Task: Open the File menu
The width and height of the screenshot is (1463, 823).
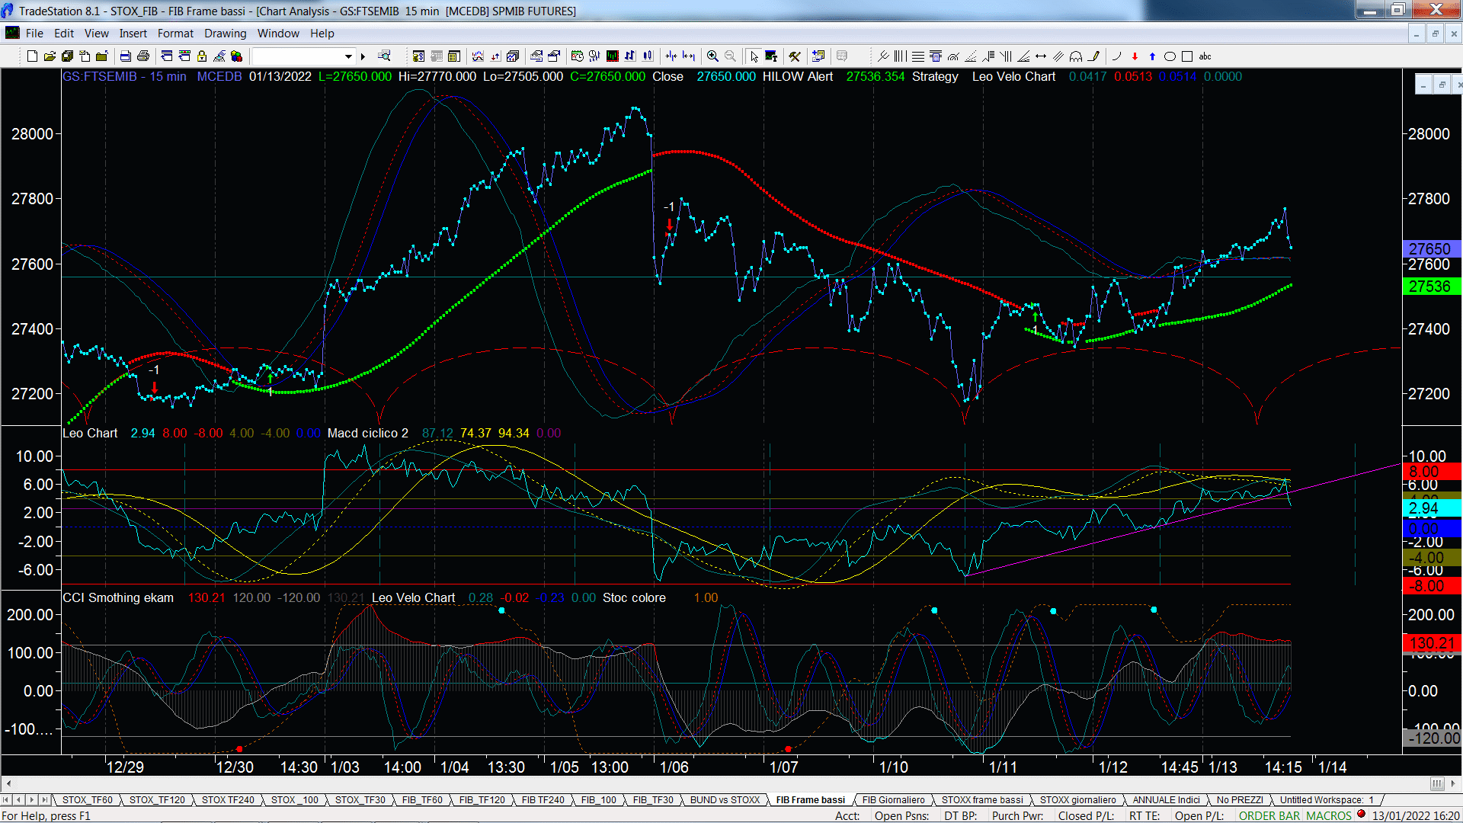Action: pos(34,33)
